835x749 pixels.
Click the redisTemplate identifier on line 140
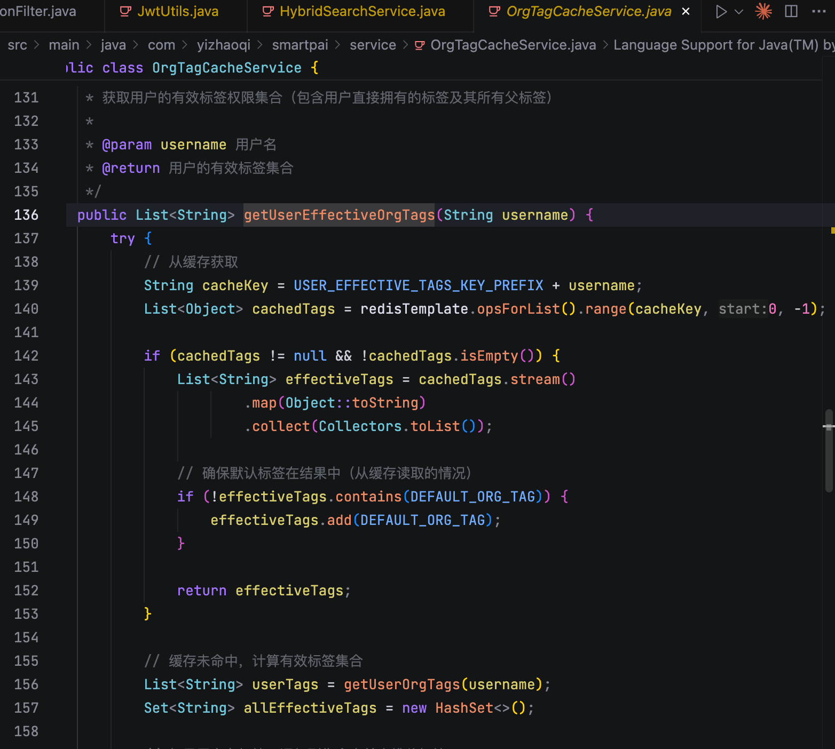414,309
